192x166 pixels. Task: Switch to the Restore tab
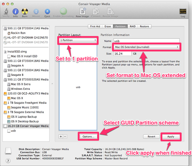[x=144, y=26]
